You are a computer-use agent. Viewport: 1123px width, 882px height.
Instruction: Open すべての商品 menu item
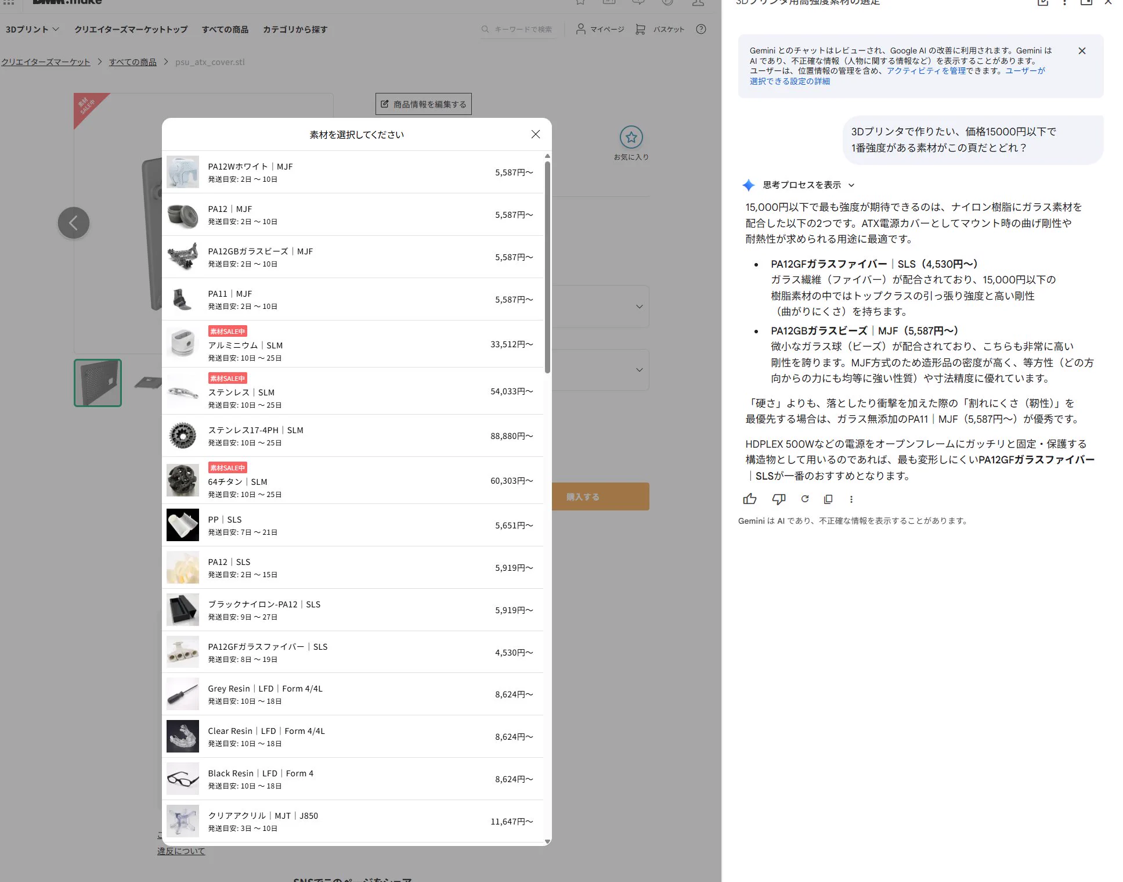coord(225,30)
